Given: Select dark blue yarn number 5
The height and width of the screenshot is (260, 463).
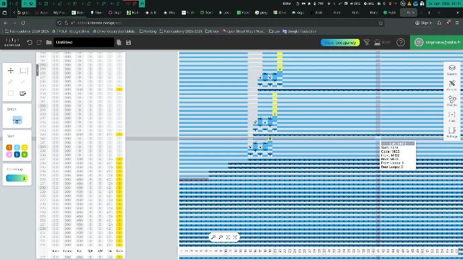Looking at the screenshot, I should pos(17,154).
